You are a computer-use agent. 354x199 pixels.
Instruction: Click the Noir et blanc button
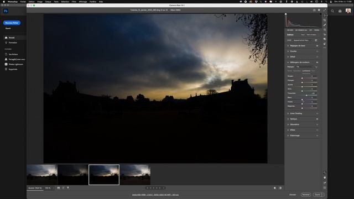[x=311, y=35]
